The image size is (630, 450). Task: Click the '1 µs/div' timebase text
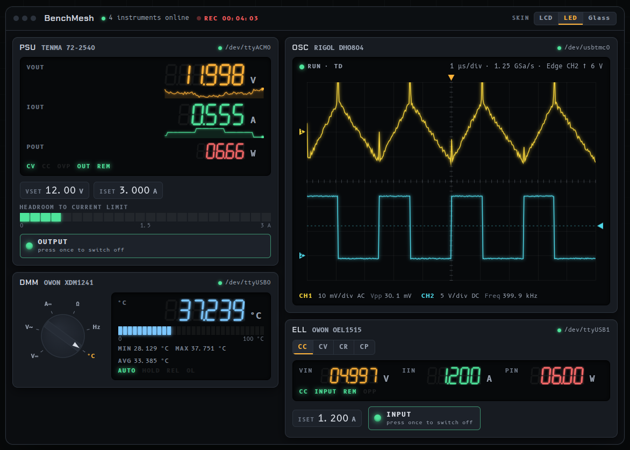(466, 66)
